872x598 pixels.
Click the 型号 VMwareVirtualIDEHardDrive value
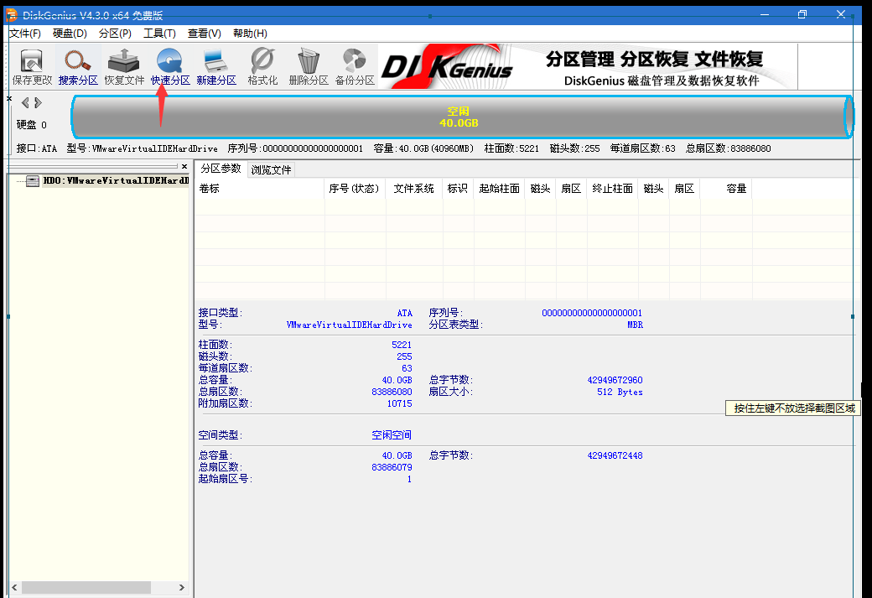pos(350,325)
